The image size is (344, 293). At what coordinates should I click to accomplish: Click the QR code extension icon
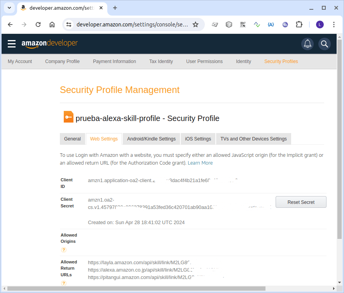243,25
